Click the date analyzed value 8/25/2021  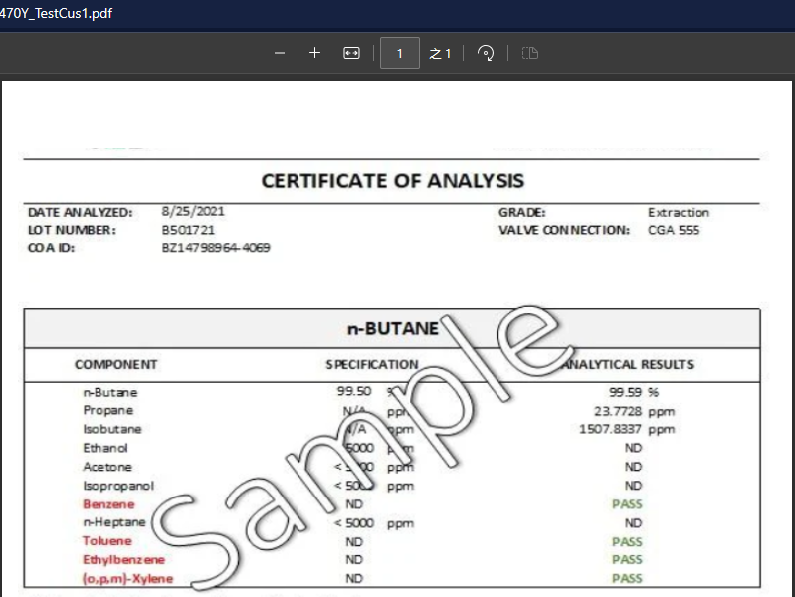(x=193, y=212)
